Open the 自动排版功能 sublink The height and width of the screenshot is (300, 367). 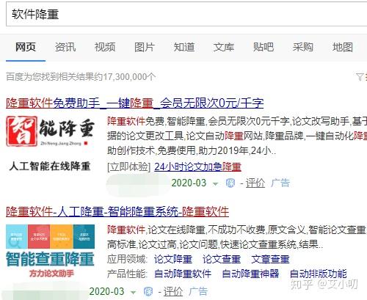point(319,274)
